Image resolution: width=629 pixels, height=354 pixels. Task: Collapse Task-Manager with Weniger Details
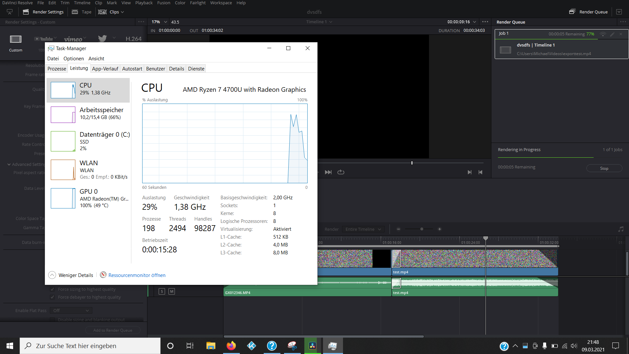71,275
